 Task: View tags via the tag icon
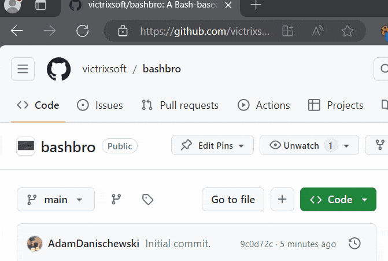(x=147, y=199)
